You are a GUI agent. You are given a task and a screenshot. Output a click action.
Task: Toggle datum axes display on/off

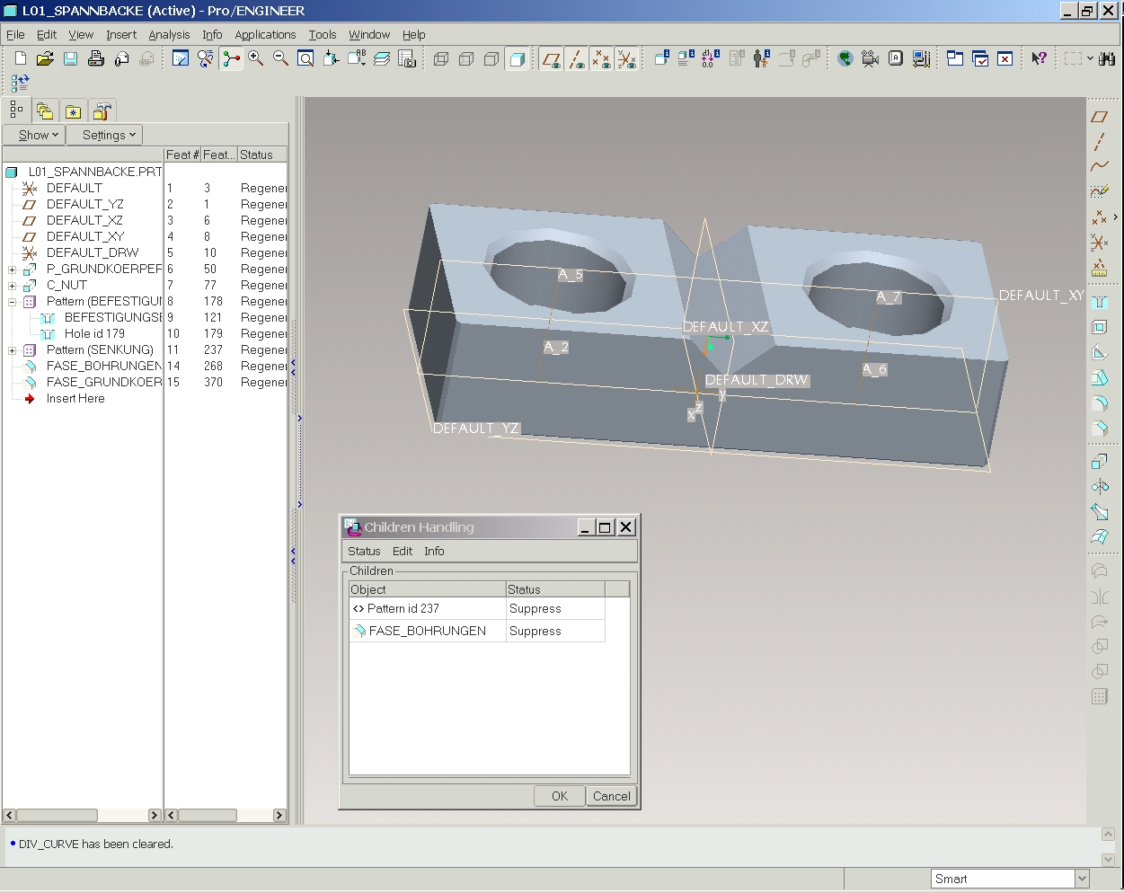coord(577,59)
